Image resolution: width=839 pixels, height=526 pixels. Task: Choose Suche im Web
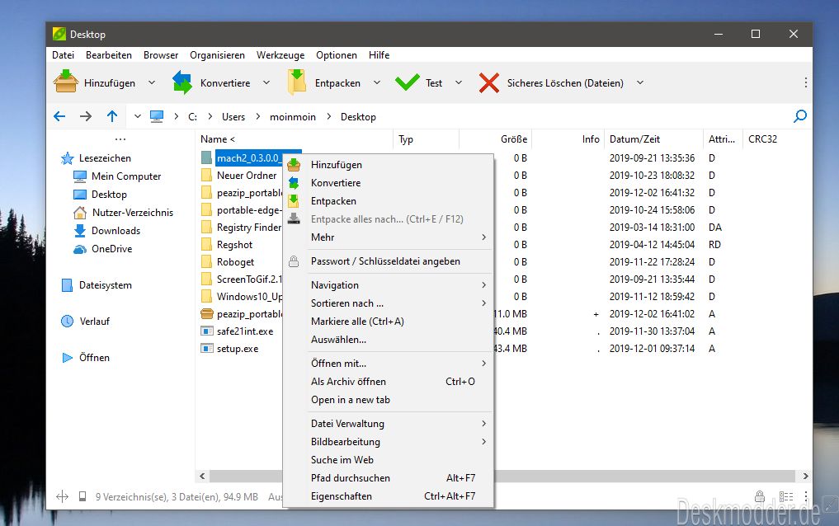tap(388, 460)
